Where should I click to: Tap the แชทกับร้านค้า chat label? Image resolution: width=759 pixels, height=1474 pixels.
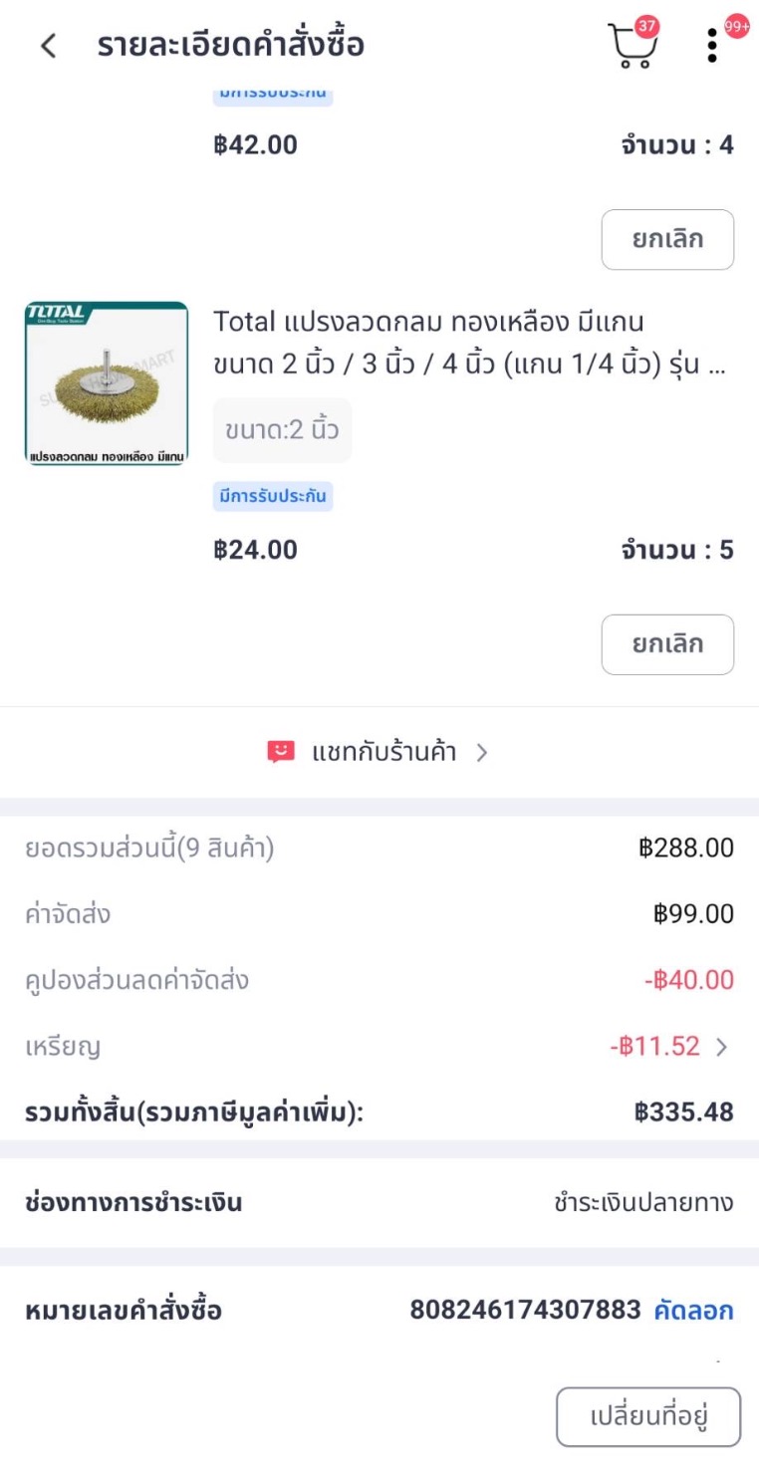(x=383, y=752)
